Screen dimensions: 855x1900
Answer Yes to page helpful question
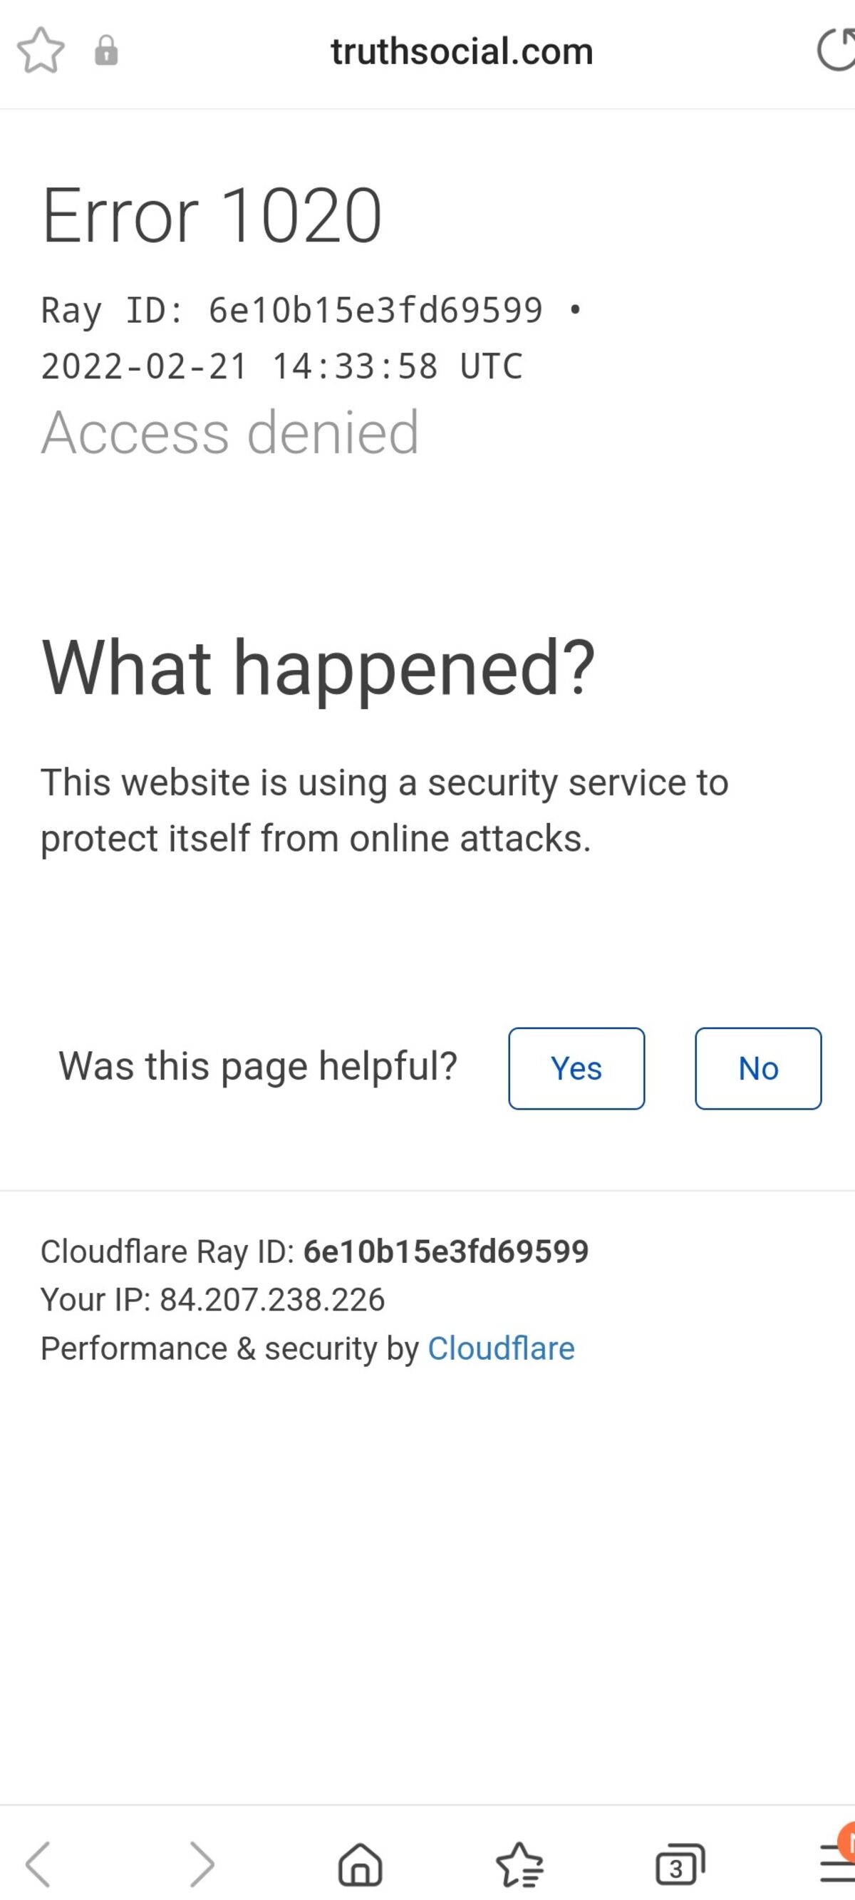pyautogui.click(x=576, y=1068)
